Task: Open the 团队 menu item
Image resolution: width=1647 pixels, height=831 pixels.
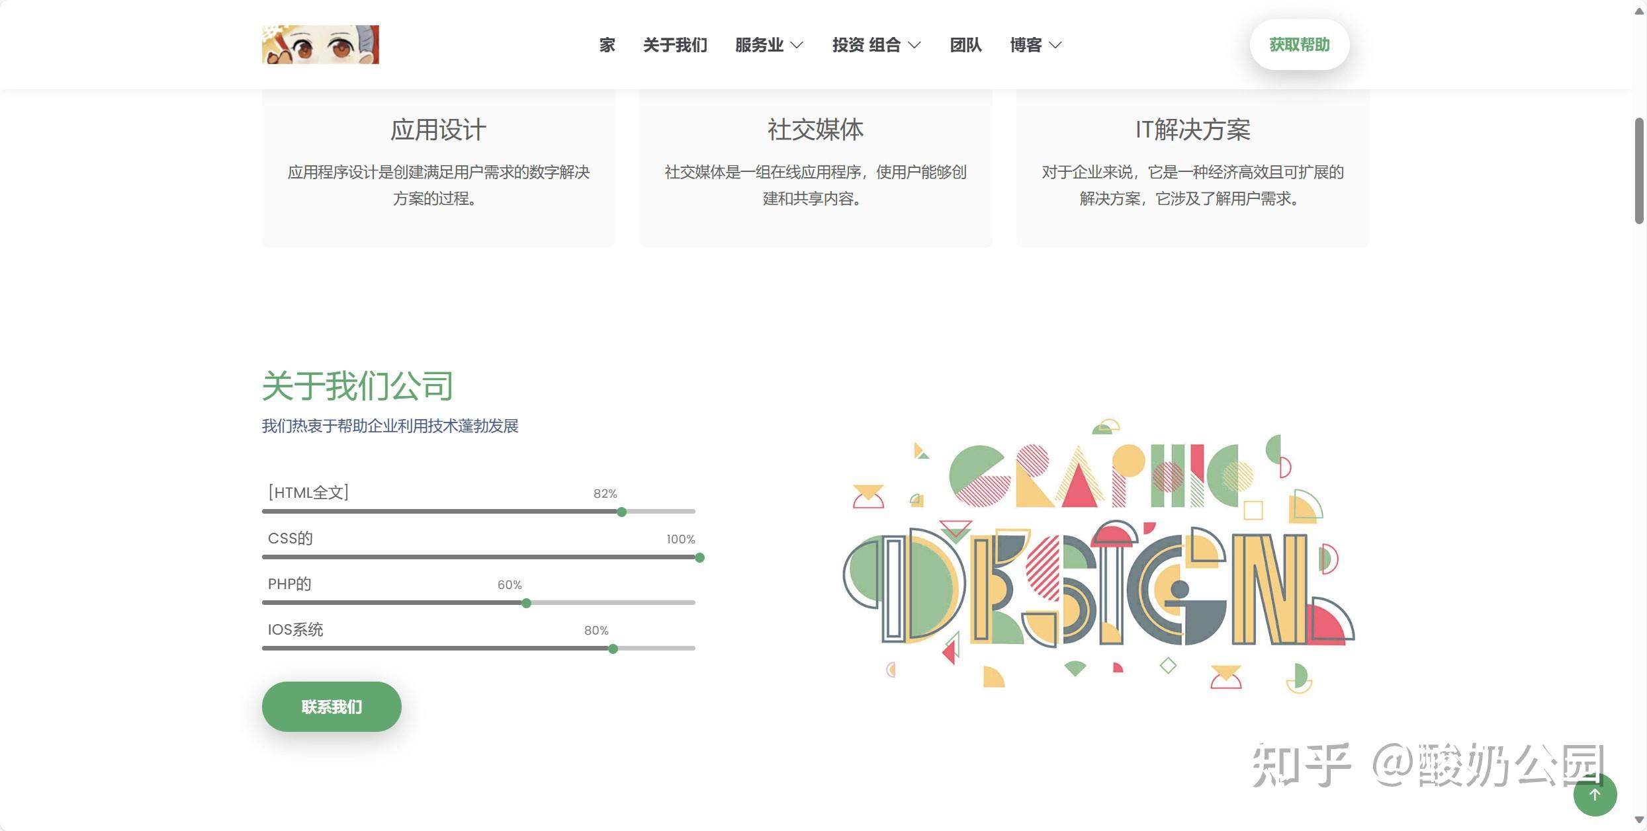Action: click(x=965, y=45)
